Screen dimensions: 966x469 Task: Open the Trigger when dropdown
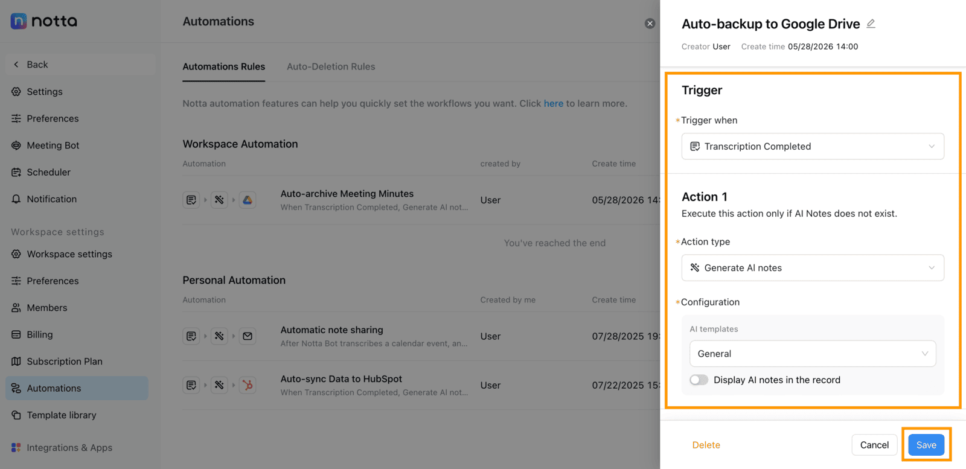(x=813, y=146)
